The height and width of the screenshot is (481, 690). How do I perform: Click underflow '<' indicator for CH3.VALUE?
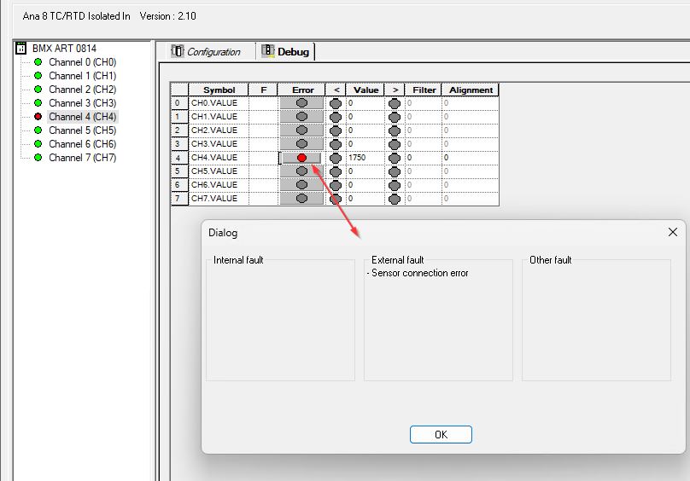tap(336, 145)
